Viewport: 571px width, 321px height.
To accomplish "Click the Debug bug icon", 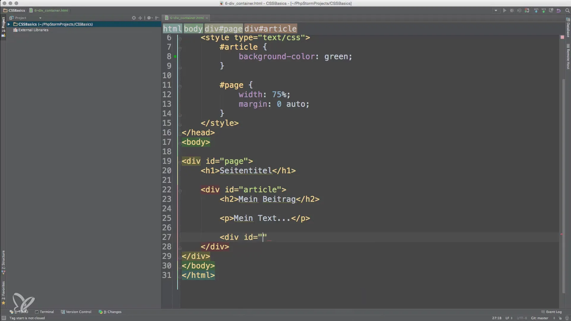I will (512, 10).
